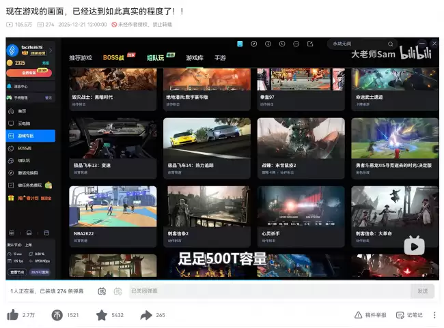
Task: Switch to the 手游 tab
Action: pyautogui.click(x=220, y=58)
